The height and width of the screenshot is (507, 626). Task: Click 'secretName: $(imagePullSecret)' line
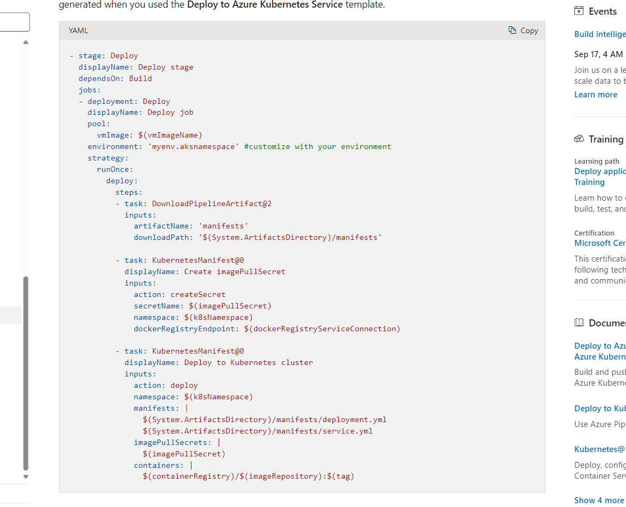click(202, 306)
